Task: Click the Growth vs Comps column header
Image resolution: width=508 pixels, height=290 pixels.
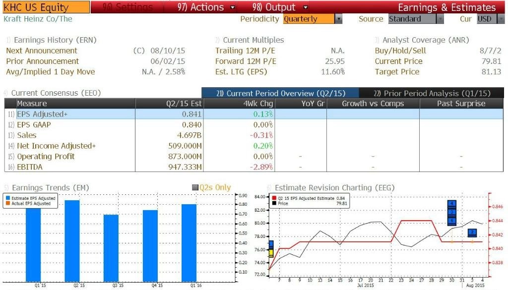Action: [373, 104]
